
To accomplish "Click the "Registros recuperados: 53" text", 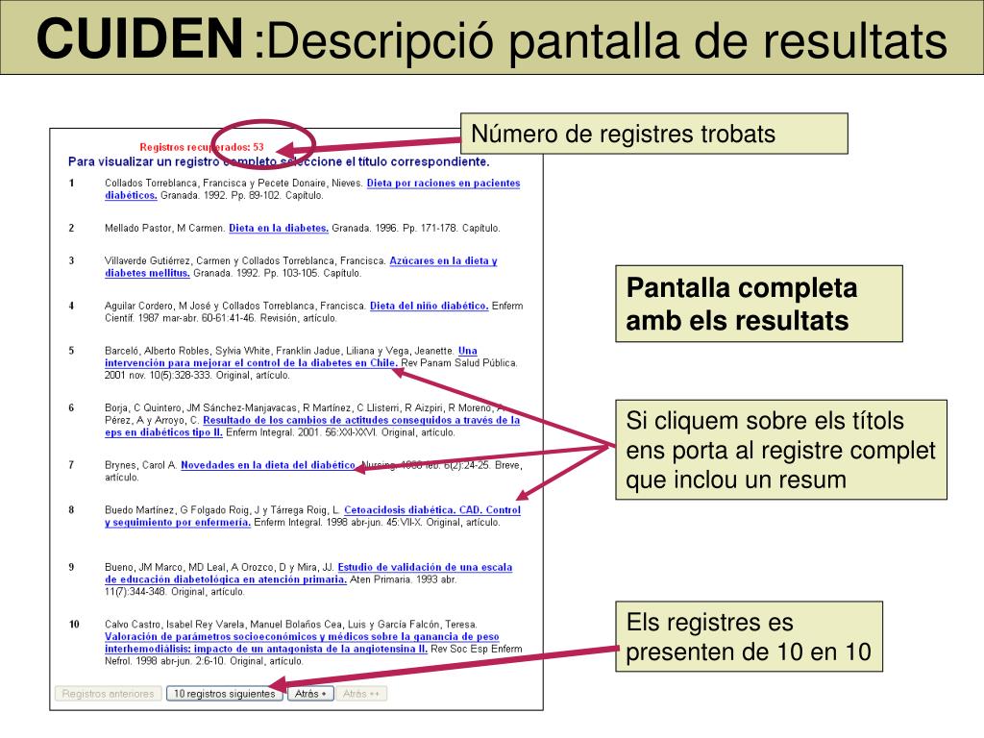I will [202, 147].
